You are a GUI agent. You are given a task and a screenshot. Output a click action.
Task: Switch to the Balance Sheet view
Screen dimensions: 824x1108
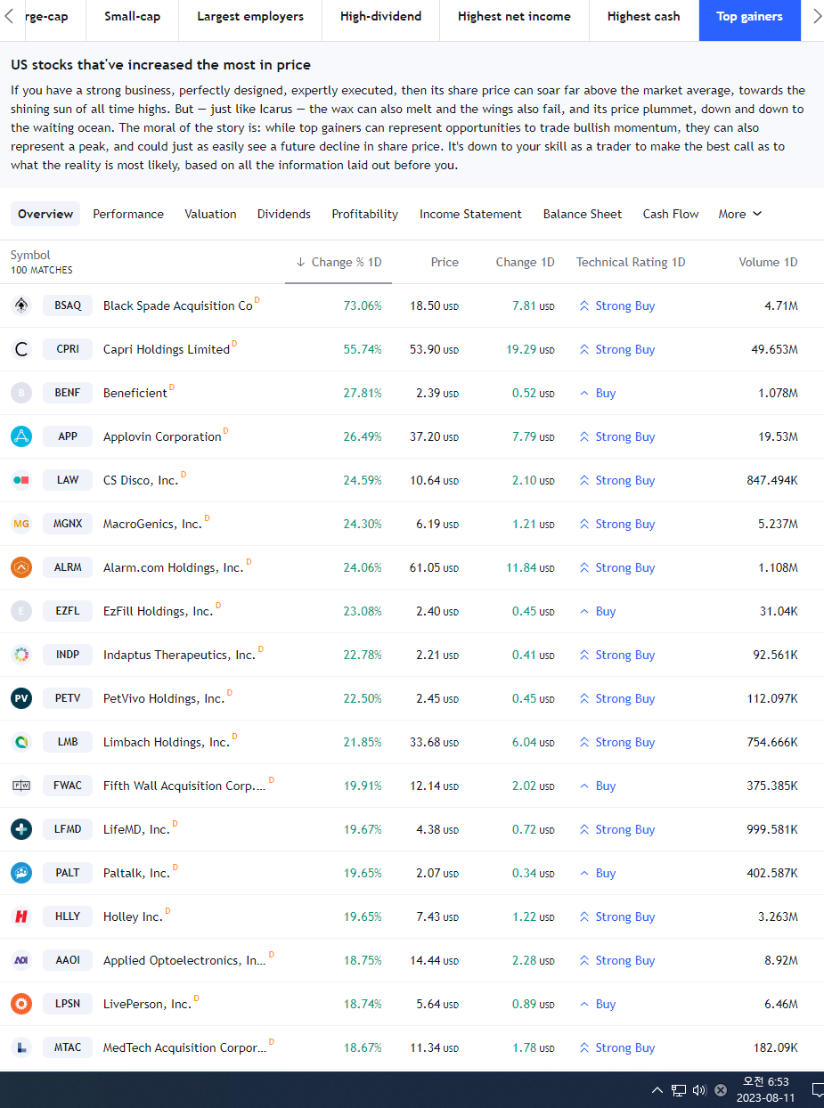pos(583,214)
